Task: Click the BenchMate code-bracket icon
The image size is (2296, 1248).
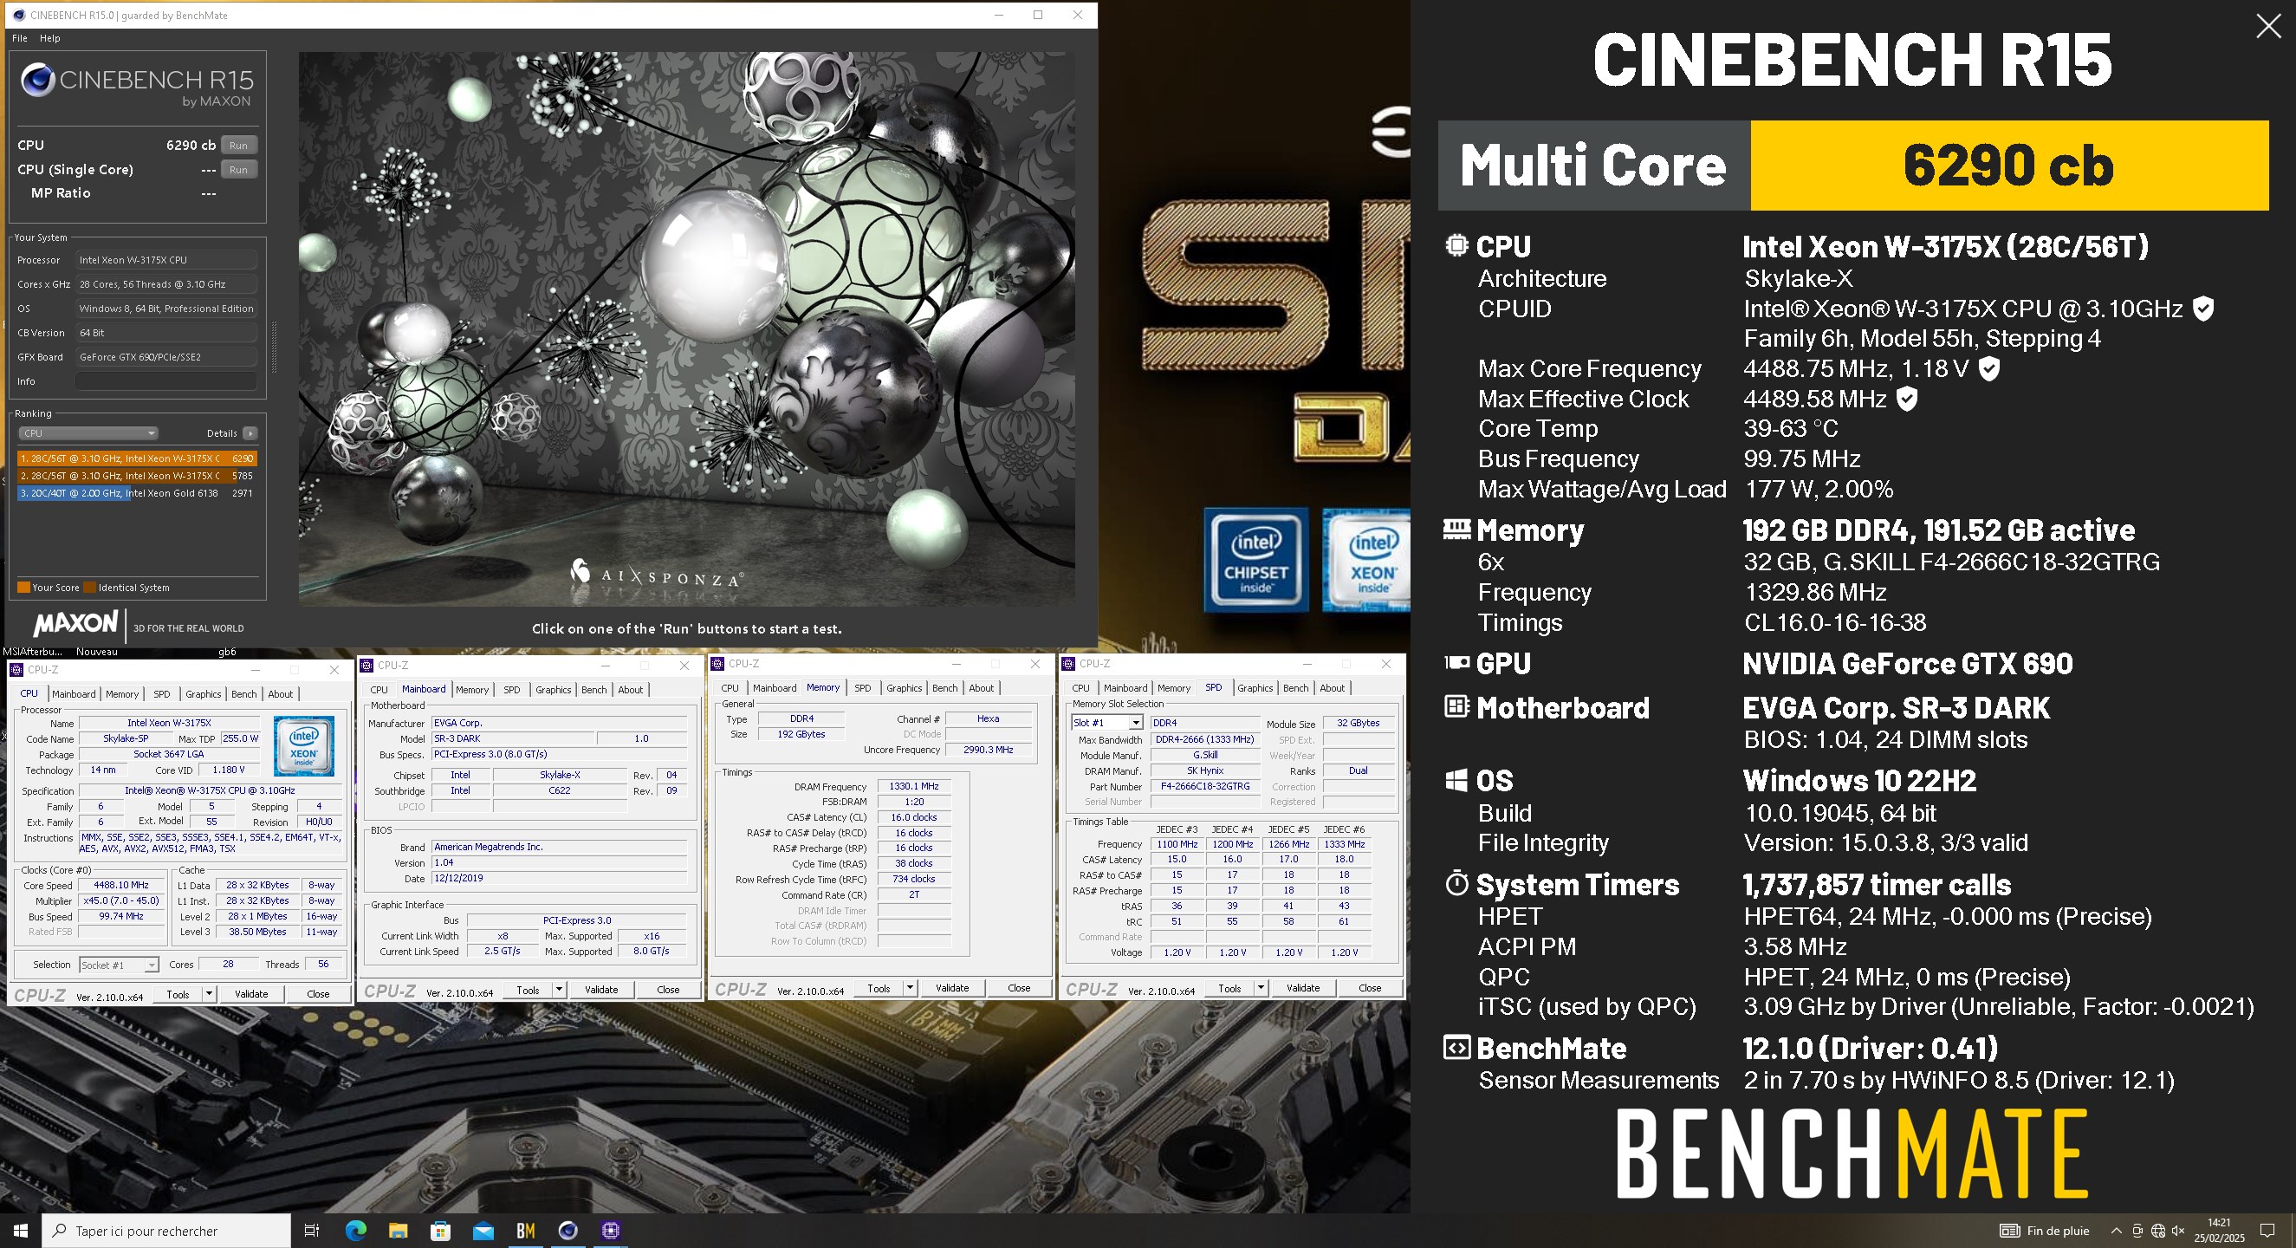Action: click(1456, 1048)
